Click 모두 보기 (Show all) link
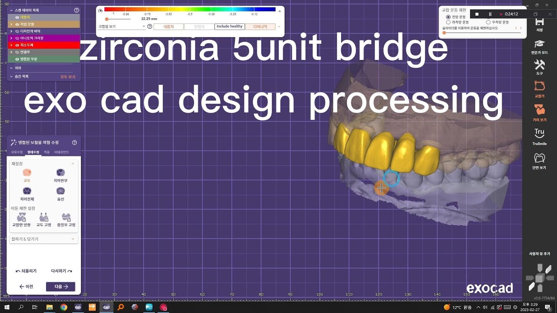 (68, 77)
